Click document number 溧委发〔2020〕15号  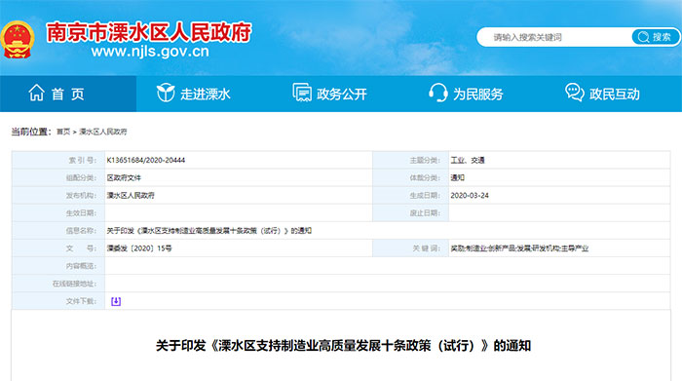coord(139,248)
